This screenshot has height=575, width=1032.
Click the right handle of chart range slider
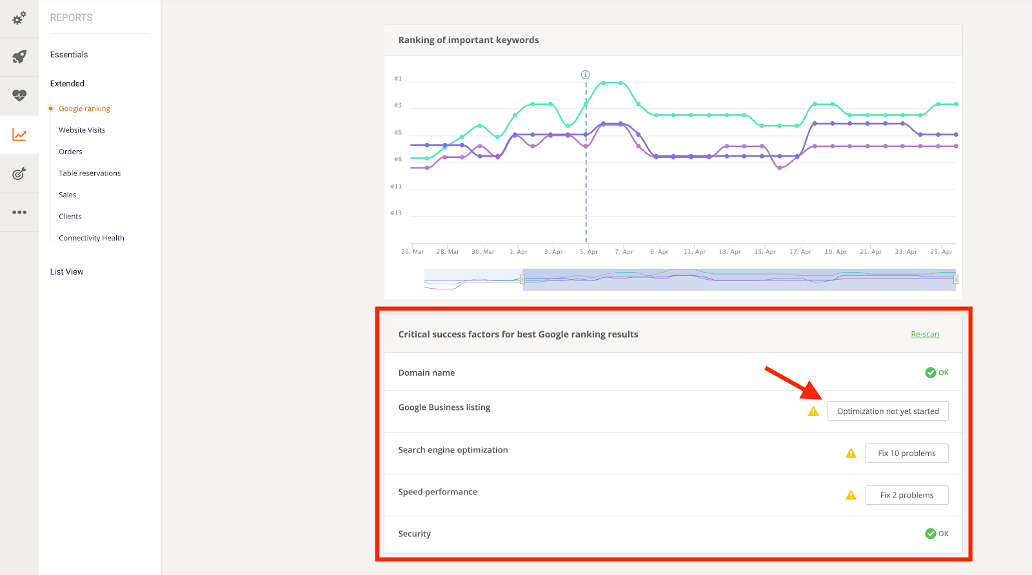[955, 279]
